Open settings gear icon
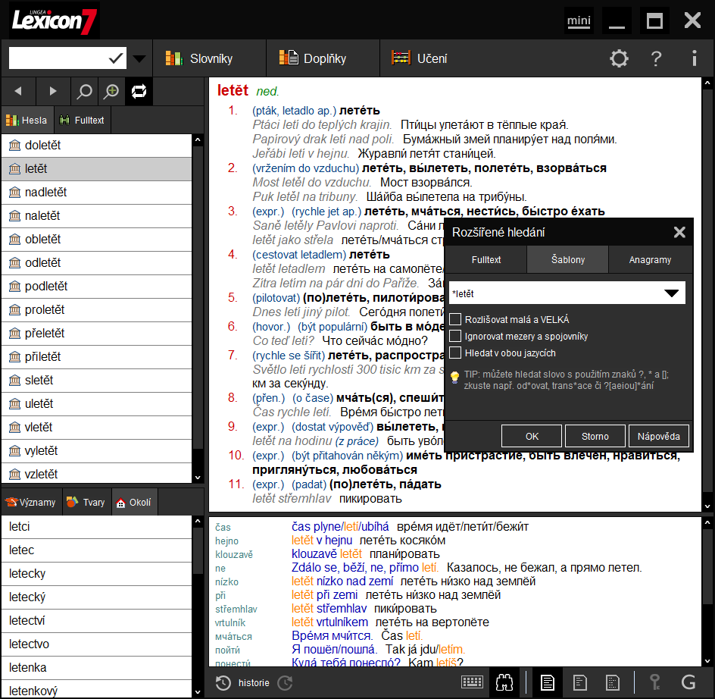Viewport: 715px width, 699px height. pyautogui.click(x=619, y=58)
